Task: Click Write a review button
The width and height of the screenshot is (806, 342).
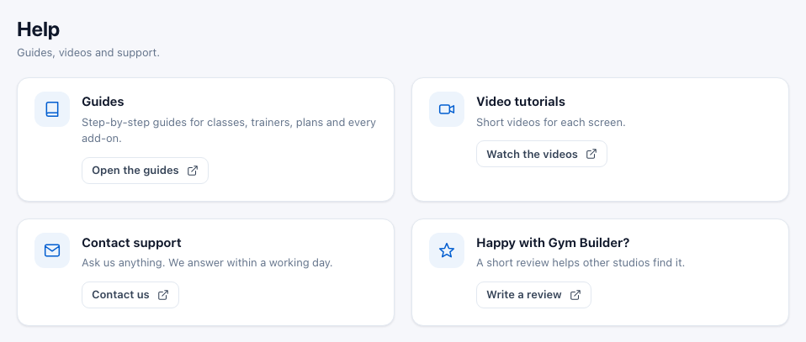Action: (533, 295)
